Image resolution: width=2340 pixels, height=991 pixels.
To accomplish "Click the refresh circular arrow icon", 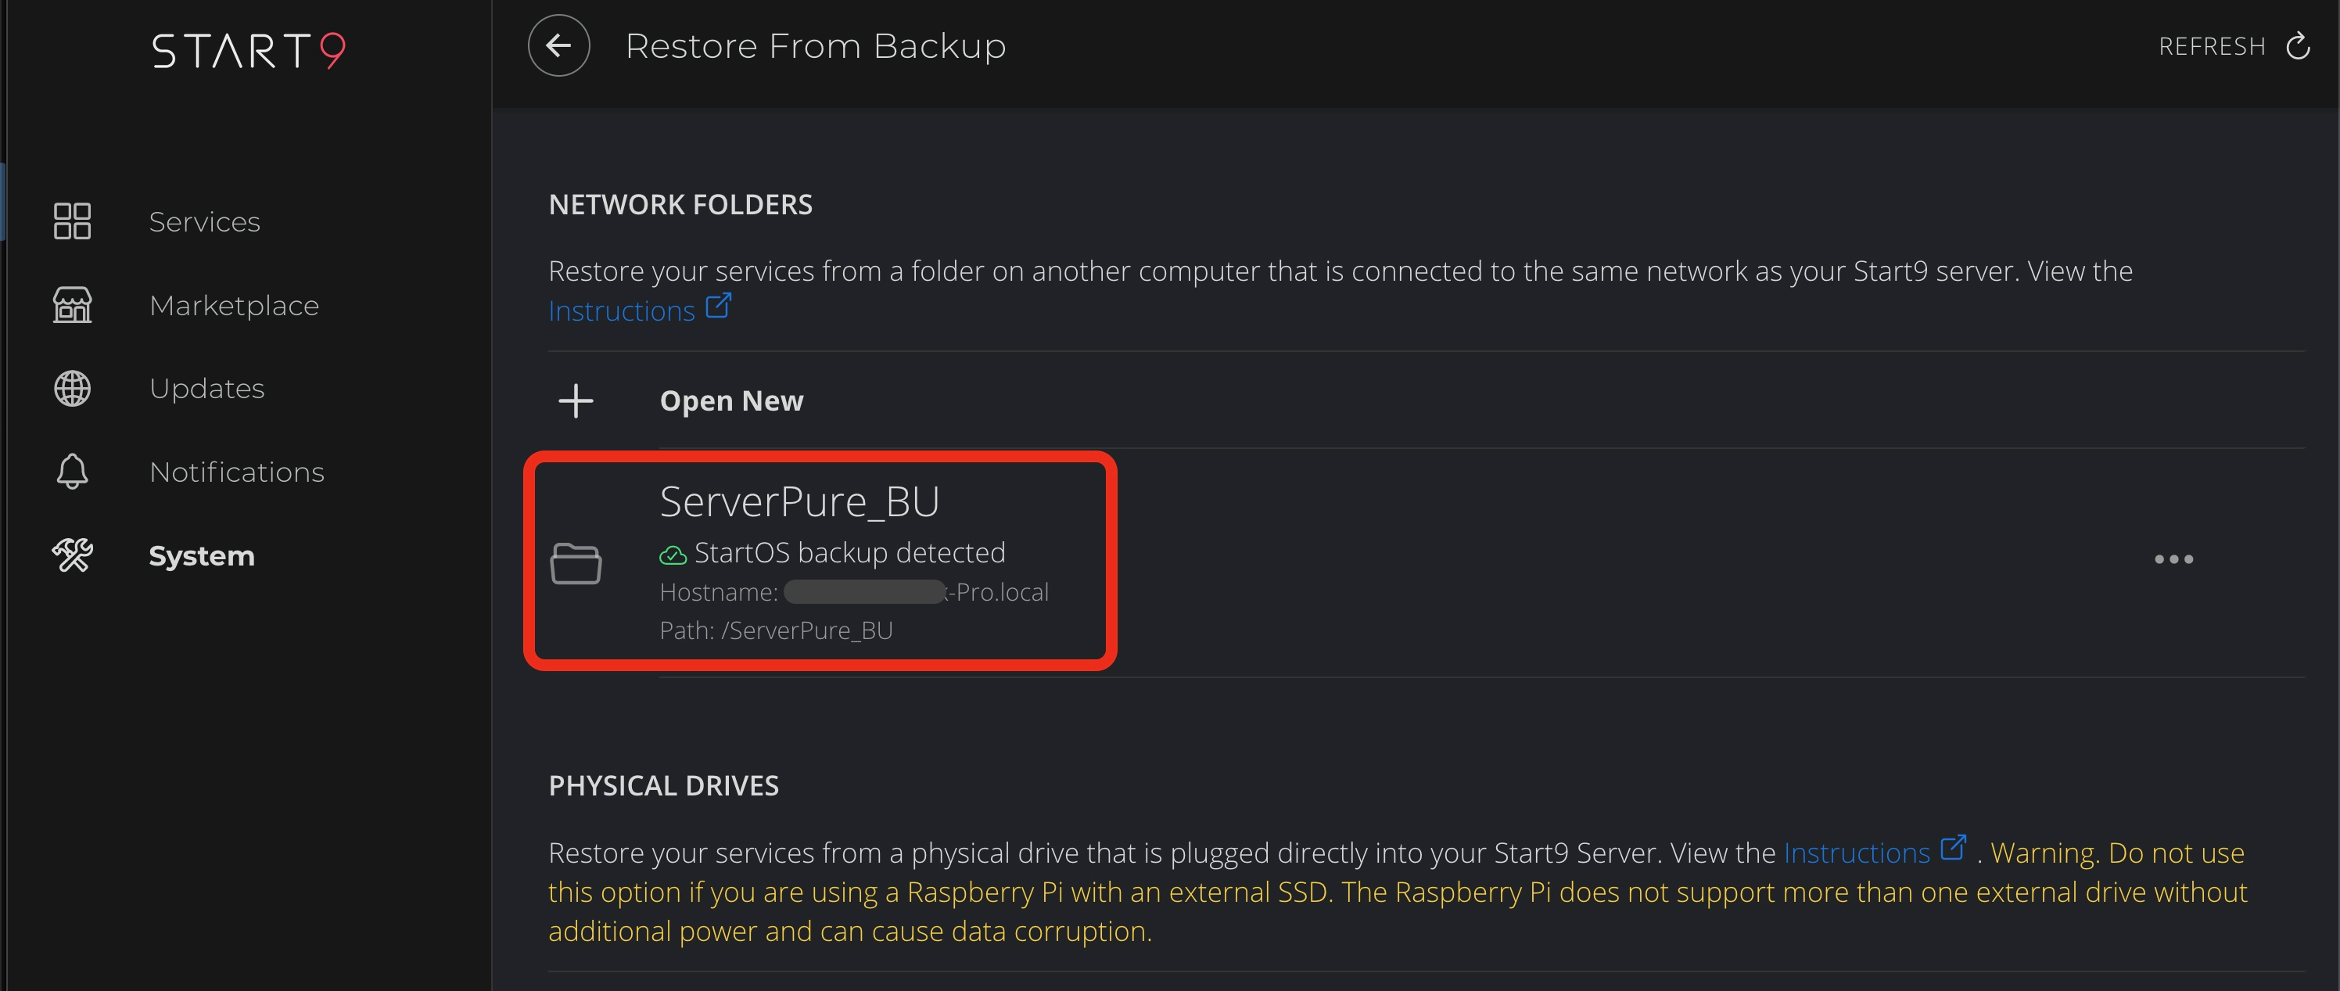I will [x=2297, y=46].
